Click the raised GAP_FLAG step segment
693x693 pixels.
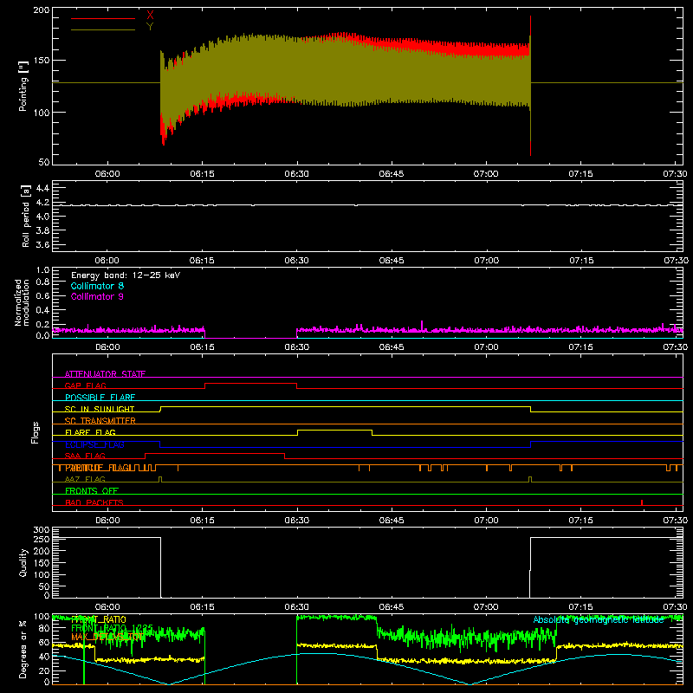[x=250, y=383]
